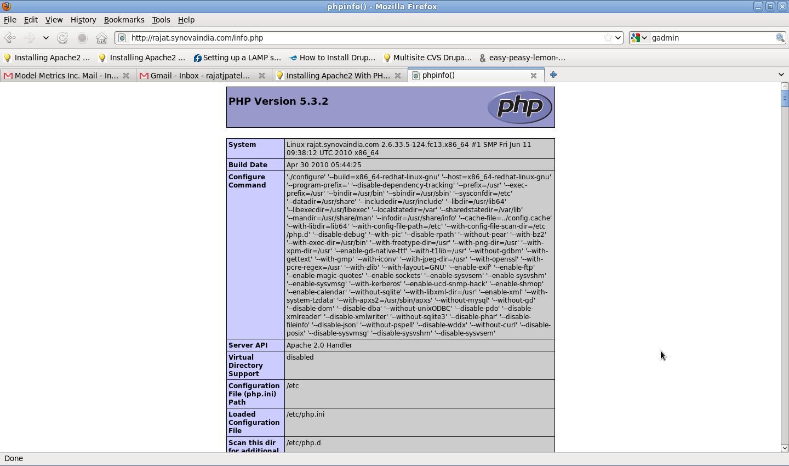
Task: Click the Back navigation arrow
Action: point(9,38)
